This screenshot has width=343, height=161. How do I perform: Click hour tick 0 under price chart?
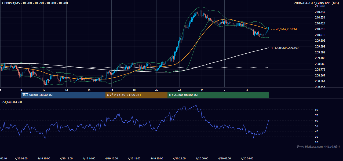(202, 90)
